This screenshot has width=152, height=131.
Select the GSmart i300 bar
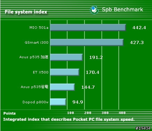(x=87, y=42)
